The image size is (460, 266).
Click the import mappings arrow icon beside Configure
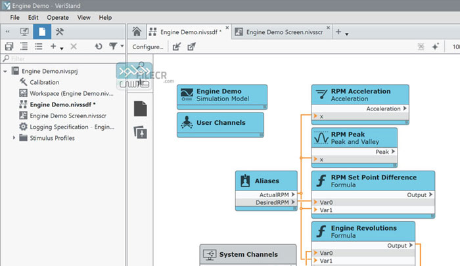click(176, 47)
